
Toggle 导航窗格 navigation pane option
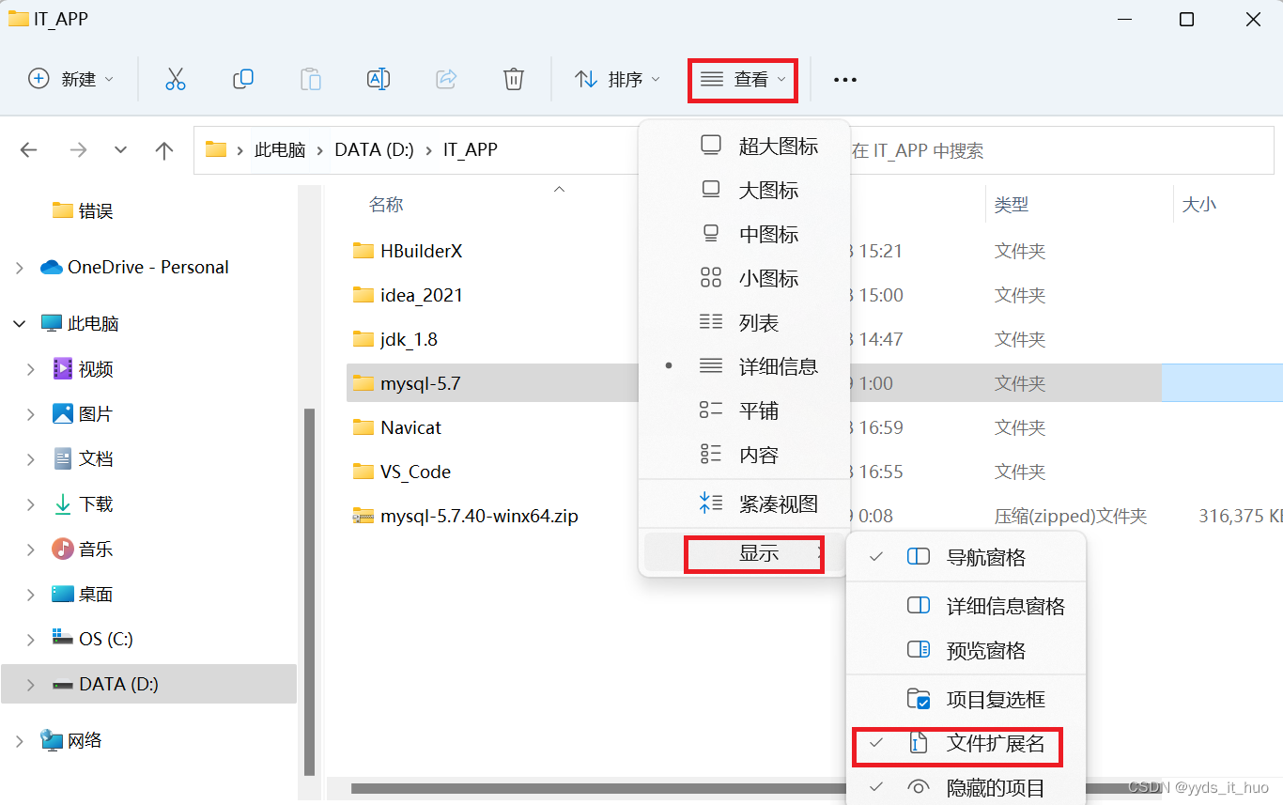pos(966,557)
